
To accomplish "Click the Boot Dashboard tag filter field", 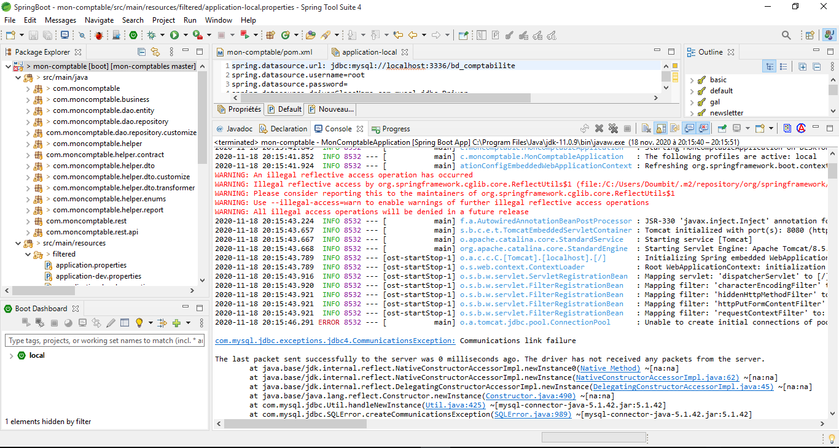I will 104,341.
